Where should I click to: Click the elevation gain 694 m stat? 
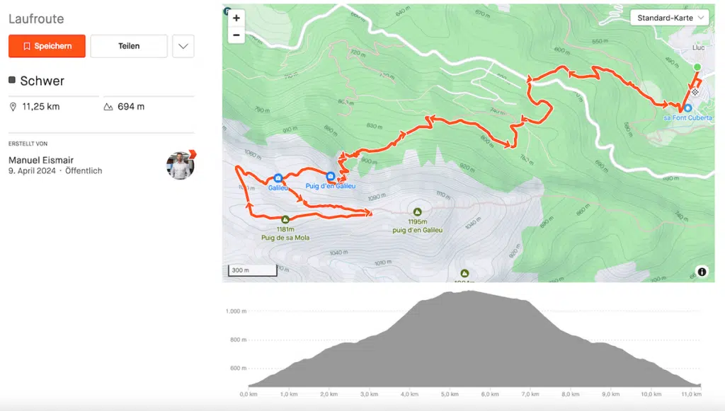[130, 107]
